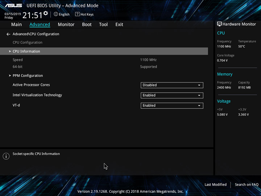Image resolution: width=261 pixels, height=196 pixels.
Task: Click the Active Processor Cores label
Action: coord(31,85)
